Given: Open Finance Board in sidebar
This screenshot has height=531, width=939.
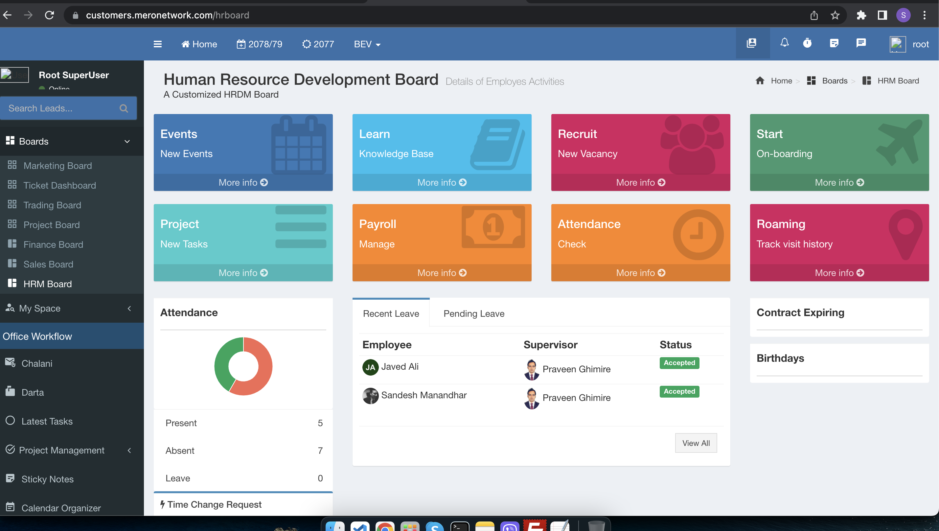Looking at the screenshot, I should tap(53, 244).
